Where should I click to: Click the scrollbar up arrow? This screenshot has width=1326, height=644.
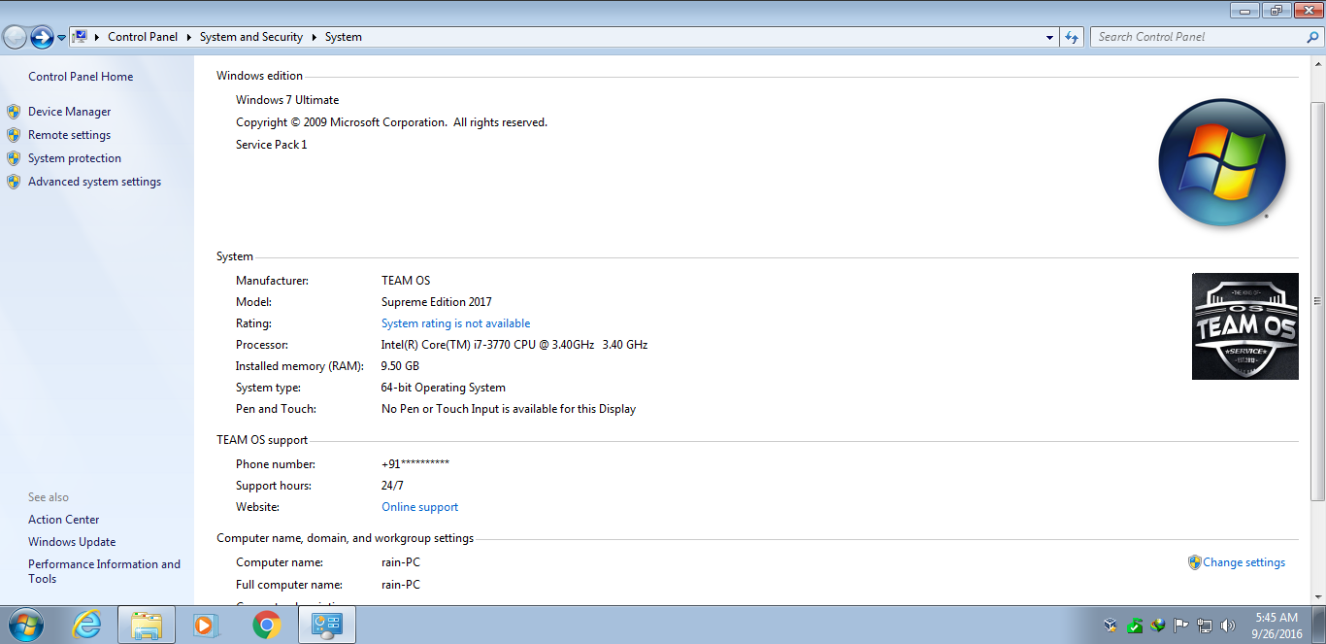(x=1317, y=63)
